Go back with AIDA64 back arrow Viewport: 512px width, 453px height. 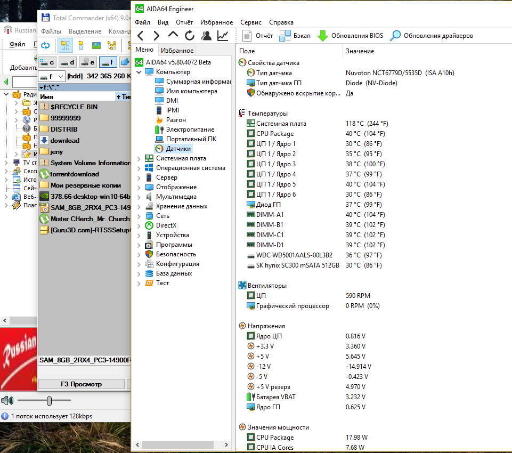(x=141, y=36)
